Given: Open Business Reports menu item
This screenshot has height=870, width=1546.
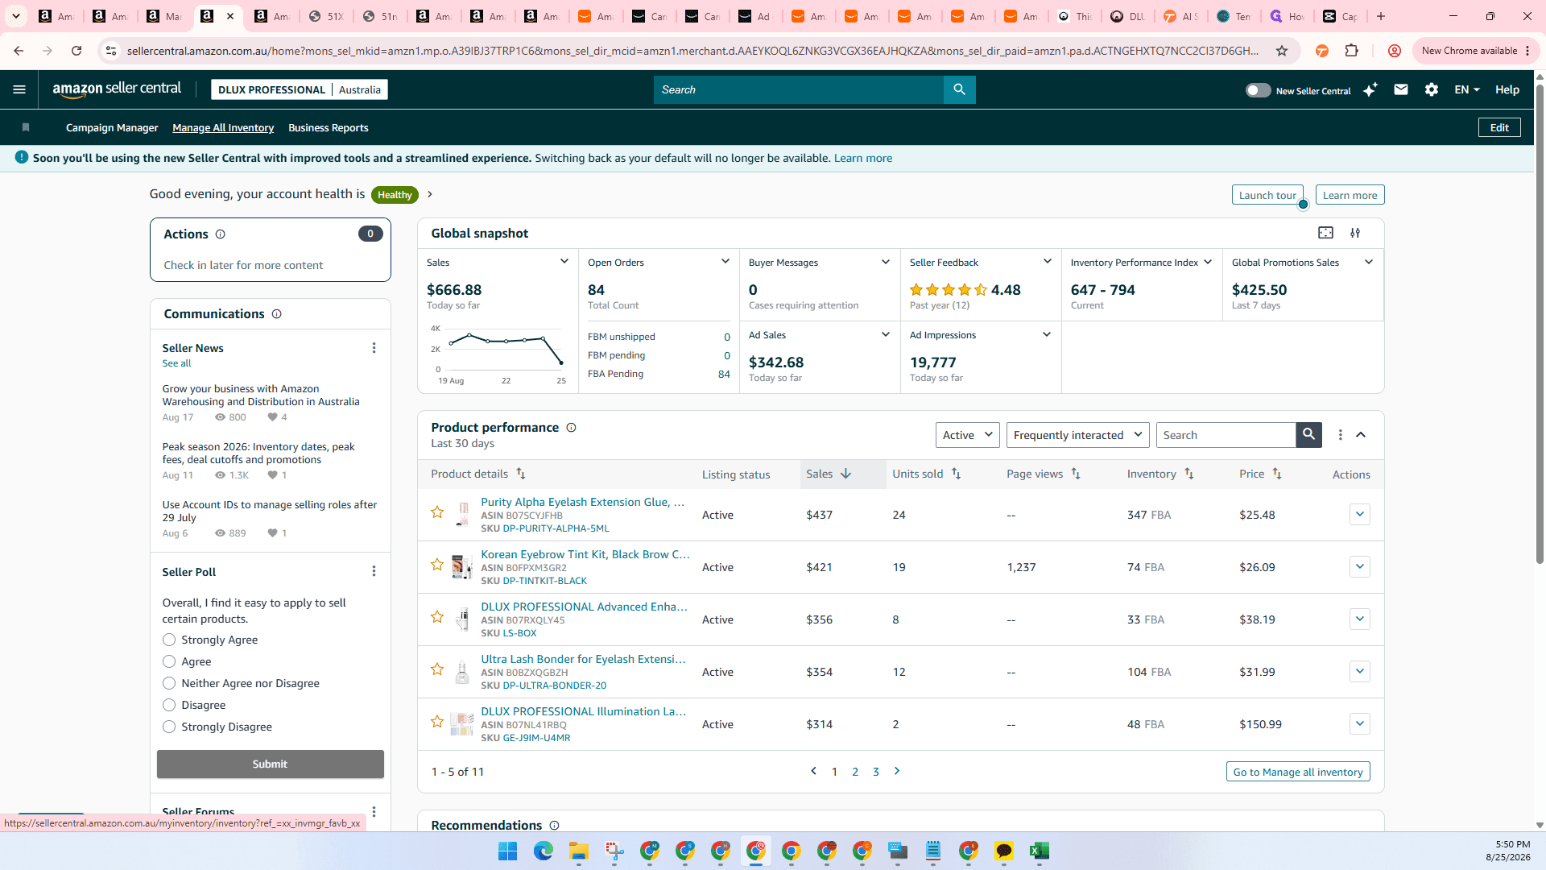Looking at the screenshot, I should pyautogui.click(x=329, y=127).
